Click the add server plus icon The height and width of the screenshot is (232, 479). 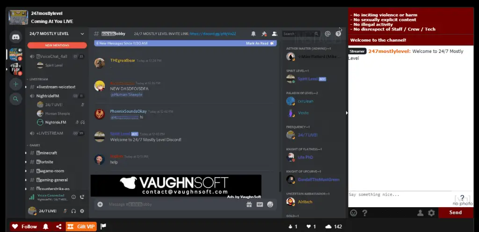(x=15, y=84)
